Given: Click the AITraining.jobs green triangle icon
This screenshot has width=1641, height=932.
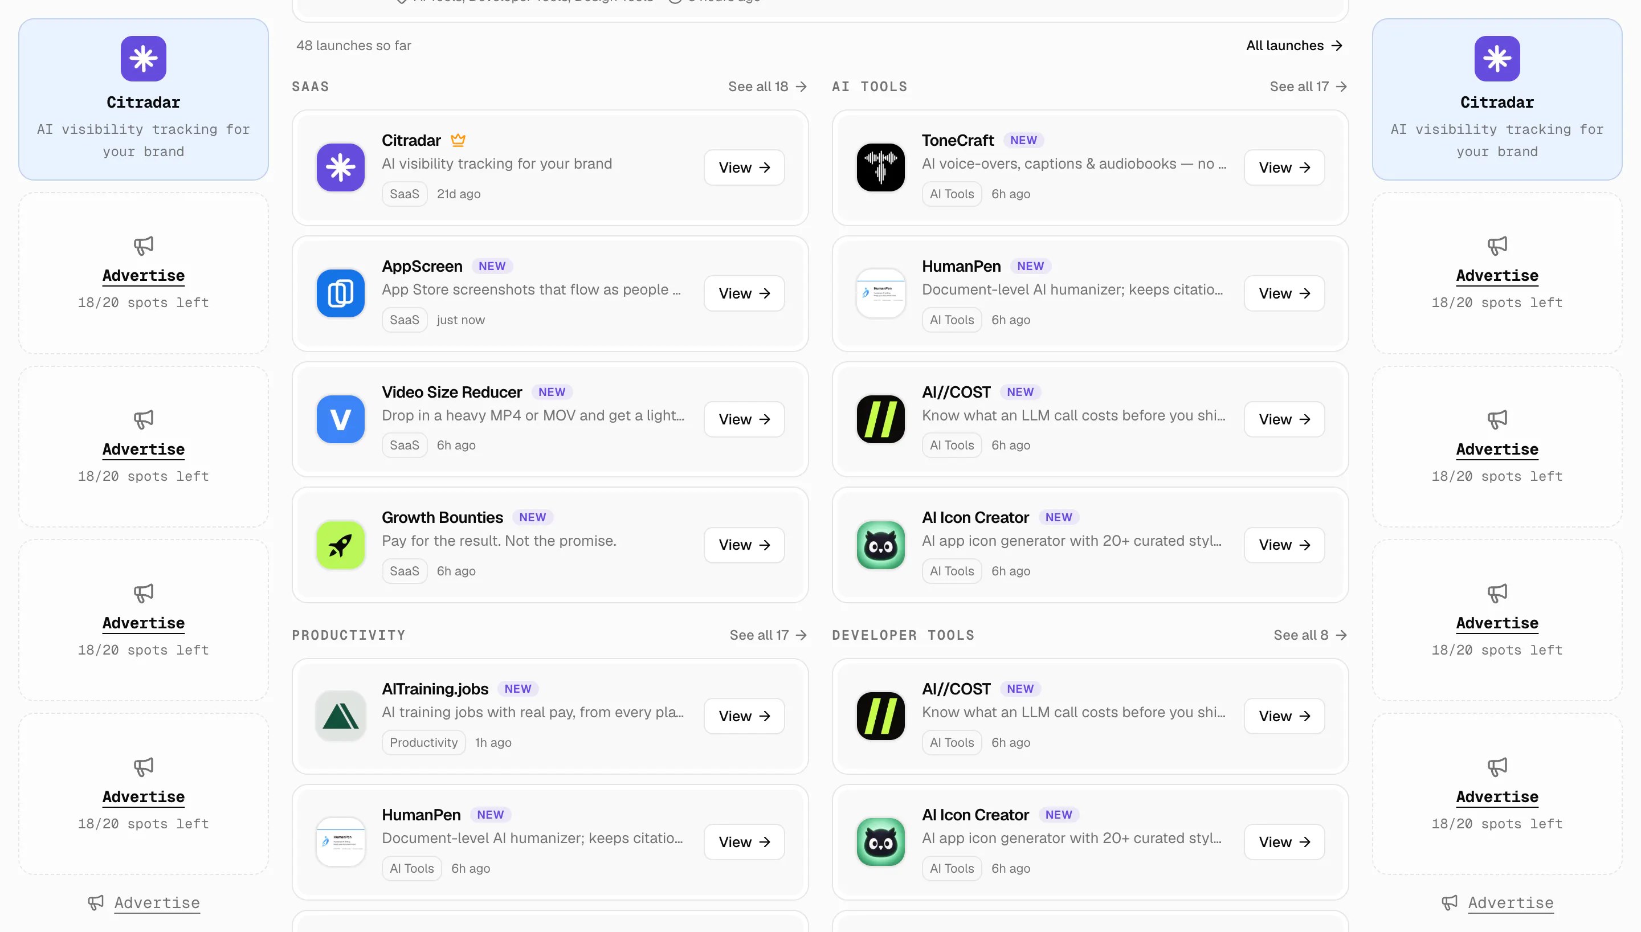Looking at the screenshot, I should (x=341, y=716).
